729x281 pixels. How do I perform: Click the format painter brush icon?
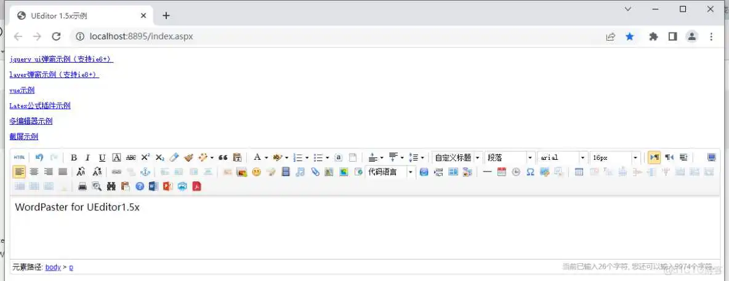(188, 157)
